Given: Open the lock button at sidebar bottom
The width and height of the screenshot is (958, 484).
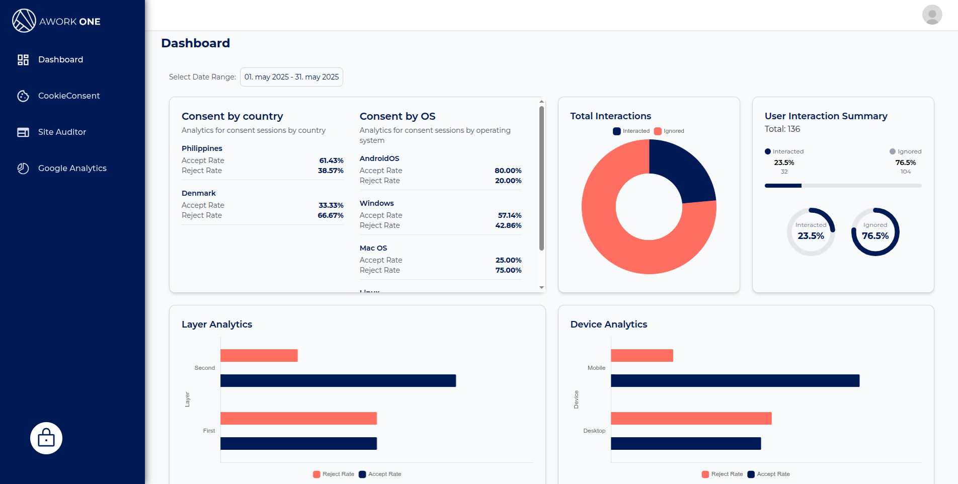Looking at the screenshot, I should pos(46,438).
